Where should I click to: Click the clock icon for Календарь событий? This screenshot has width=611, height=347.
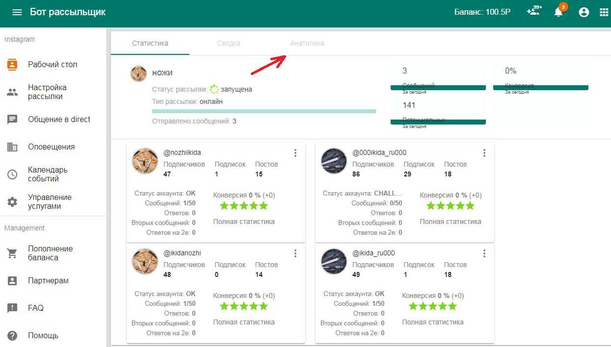pos(12,174)
